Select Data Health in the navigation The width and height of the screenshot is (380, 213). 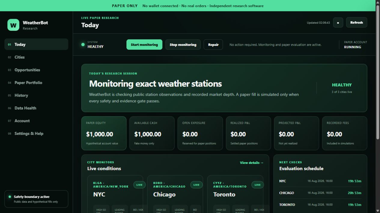(x=36, y=108)
